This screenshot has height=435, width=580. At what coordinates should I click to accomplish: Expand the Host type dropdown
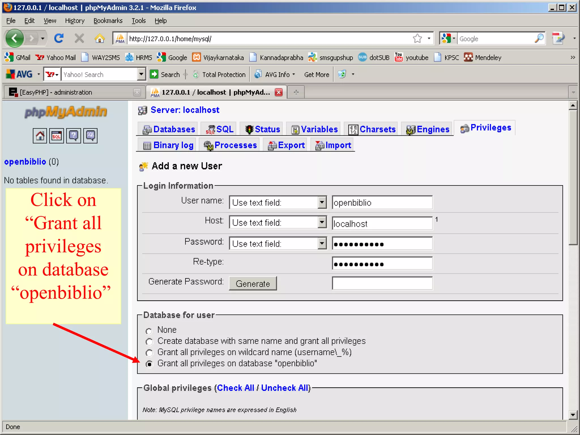pos(322,222)
